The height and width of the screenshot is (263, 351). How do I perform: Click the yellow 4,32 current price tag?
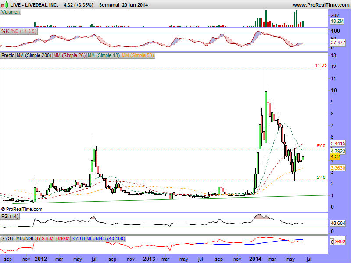click(x=335, y=156)
